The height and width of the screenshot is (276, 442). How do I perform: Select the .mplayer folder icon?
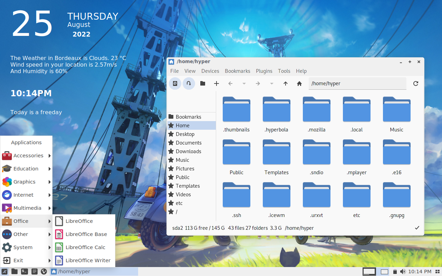pos(357,152)
